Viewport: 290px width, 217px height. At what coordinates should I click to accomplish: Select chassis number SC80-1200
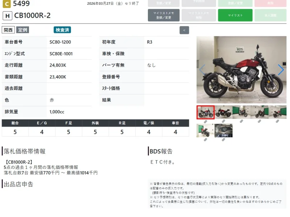[60, 42]
